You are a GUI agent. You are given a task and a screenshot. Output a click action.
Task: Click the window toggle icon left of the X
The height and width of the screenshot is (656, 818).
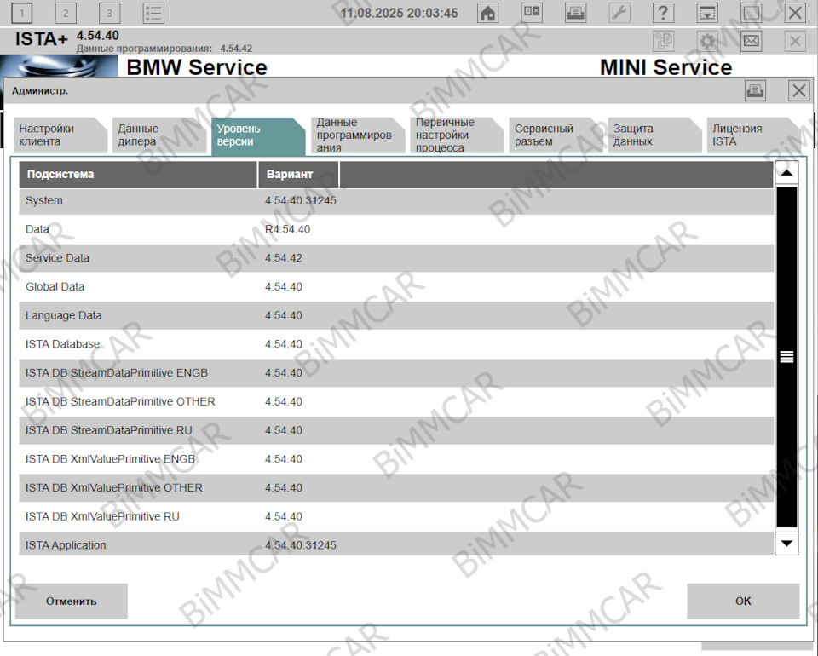pyautogui.click(x=751, y=13)
